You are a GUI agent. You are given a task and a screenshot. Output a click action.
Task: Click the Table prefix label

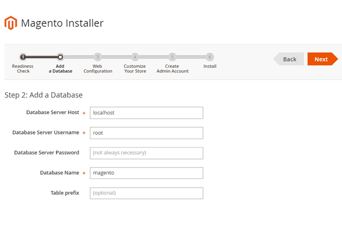[65, 193]
